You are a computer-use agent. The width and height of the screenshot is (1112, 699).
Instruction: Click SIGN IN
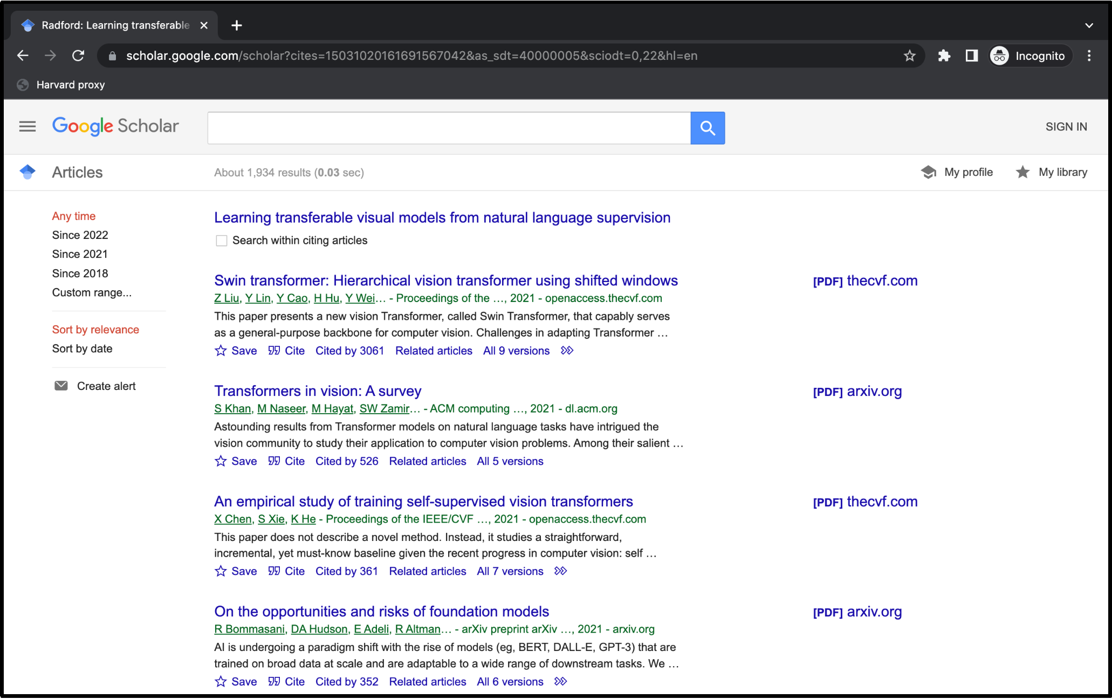click(x=1066, y=127)
